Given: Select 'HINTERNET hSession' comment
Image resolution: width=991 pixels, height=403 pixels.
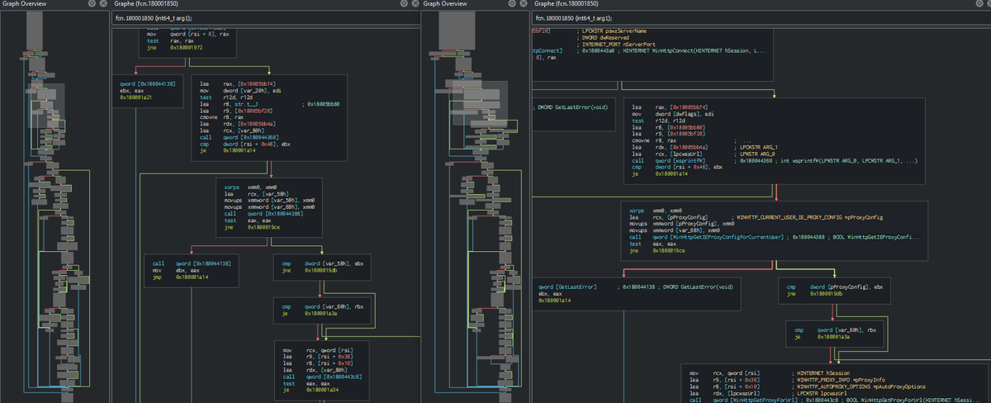Looking at the screenshot, I should [x=823, y=372].
